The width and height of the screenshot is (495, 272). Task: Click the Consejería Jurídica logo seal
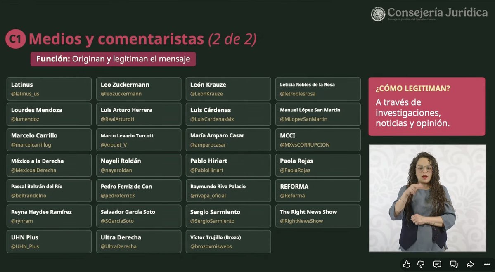tap(378, 14)
